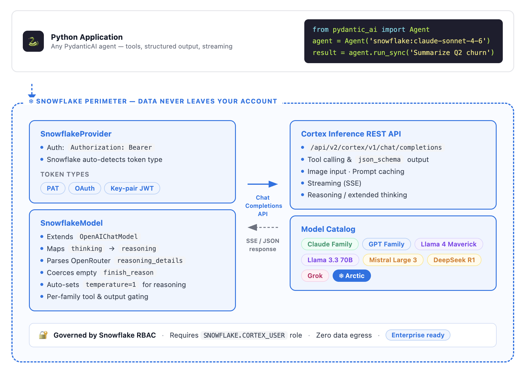The image size is (525, 373).
Task: Select the Grok model chip
Action: tap(315, 276)
